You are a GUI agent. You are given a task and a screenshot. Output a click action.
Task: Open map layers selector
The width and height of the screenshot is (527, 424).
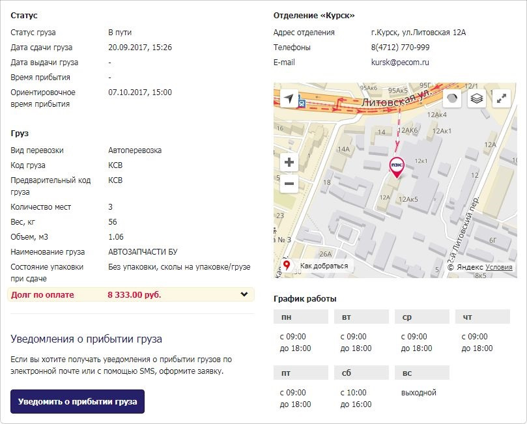pos(477,98)
